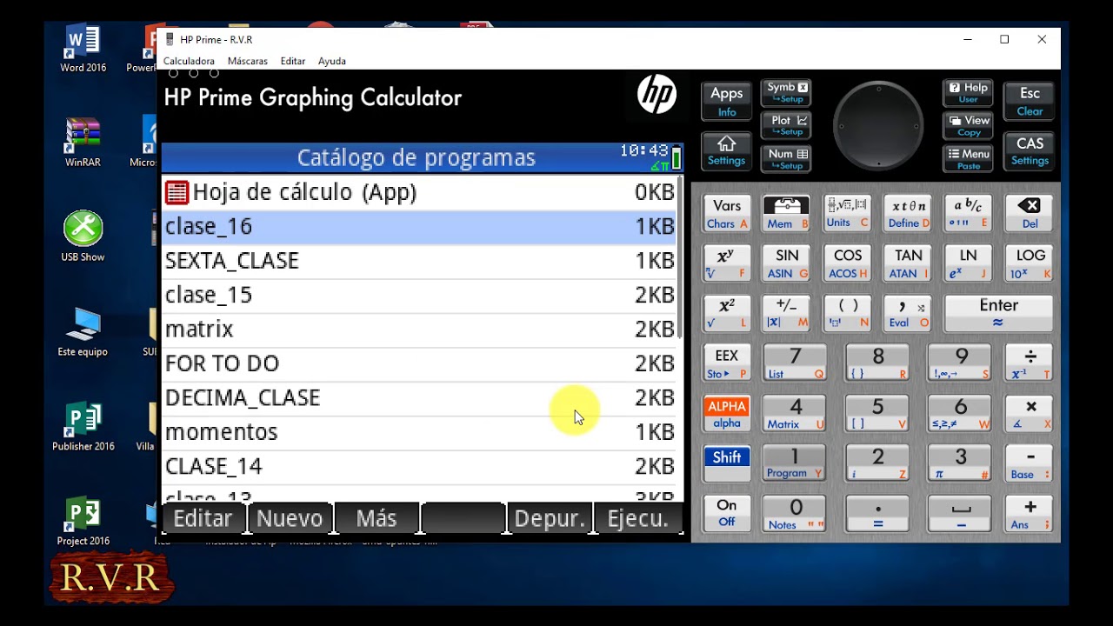Open the Home Settings key

pos(726,151)
